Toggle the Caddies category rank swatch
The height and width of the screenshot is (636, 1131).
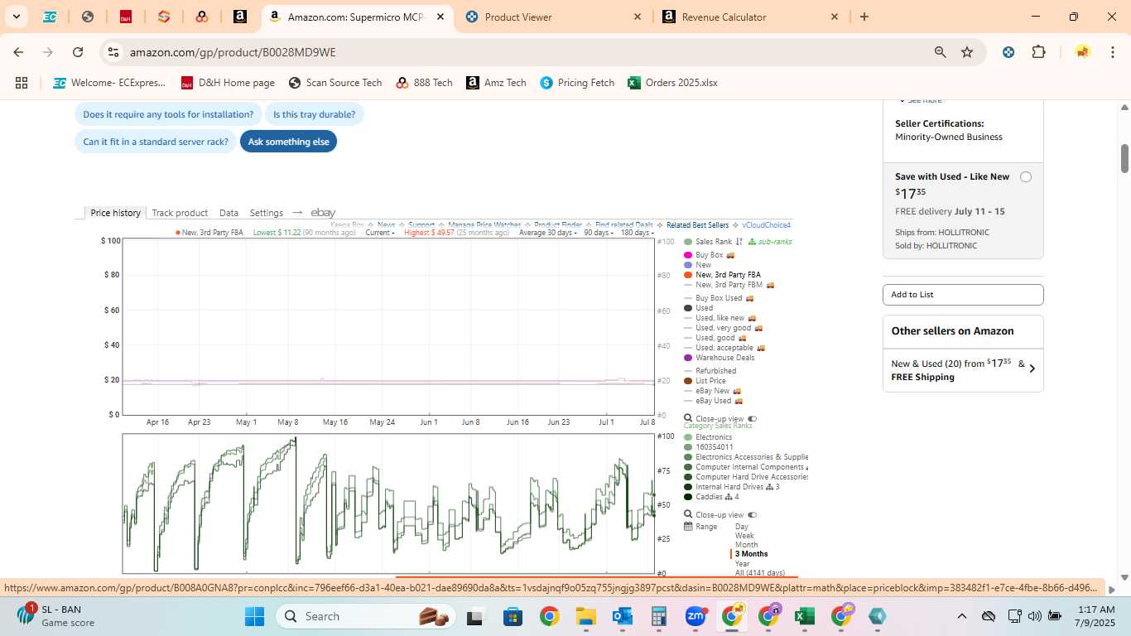coord(688,497)
